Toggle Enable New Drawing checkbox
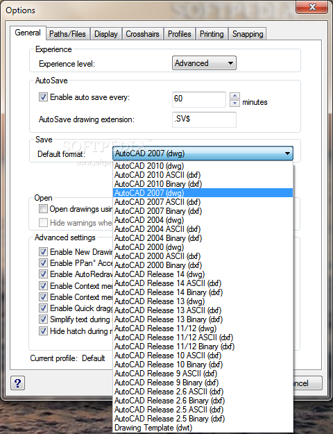This screenshot has height=434, width=333. (x=43, y=252)
